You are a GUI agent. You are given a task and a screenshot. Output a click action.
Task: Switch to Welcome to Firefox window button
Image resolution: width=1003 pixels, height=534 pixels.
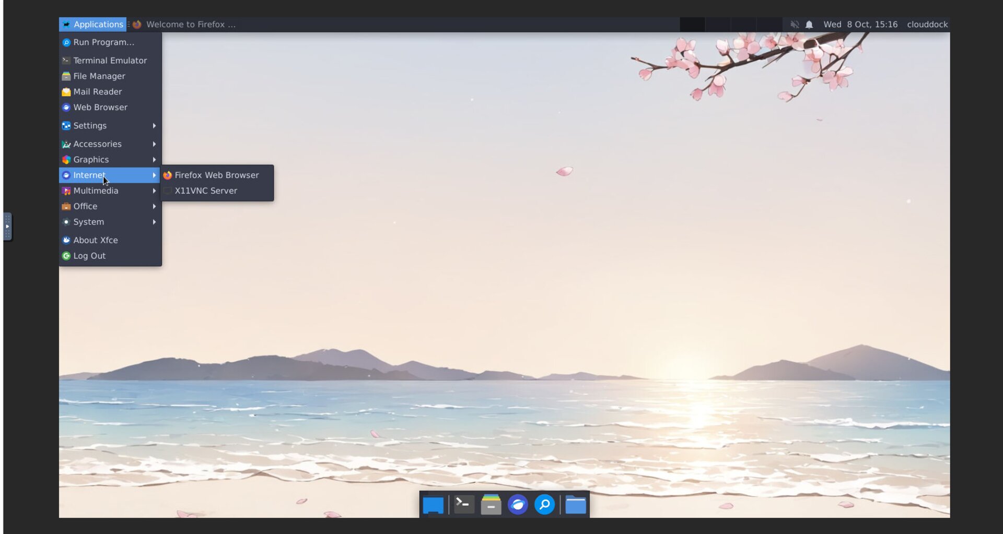click(185, 25)
